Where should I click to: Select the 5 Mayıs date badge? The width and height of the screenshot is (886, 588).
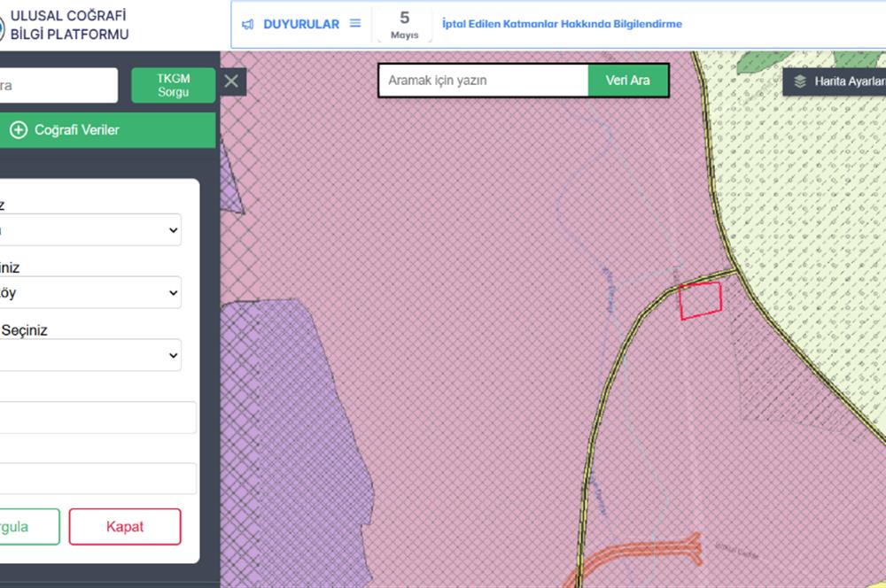tap(405, 25)
